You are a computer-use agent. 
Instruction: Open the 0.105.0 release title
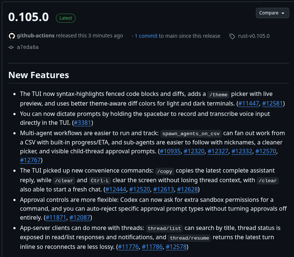click(28, 17)
